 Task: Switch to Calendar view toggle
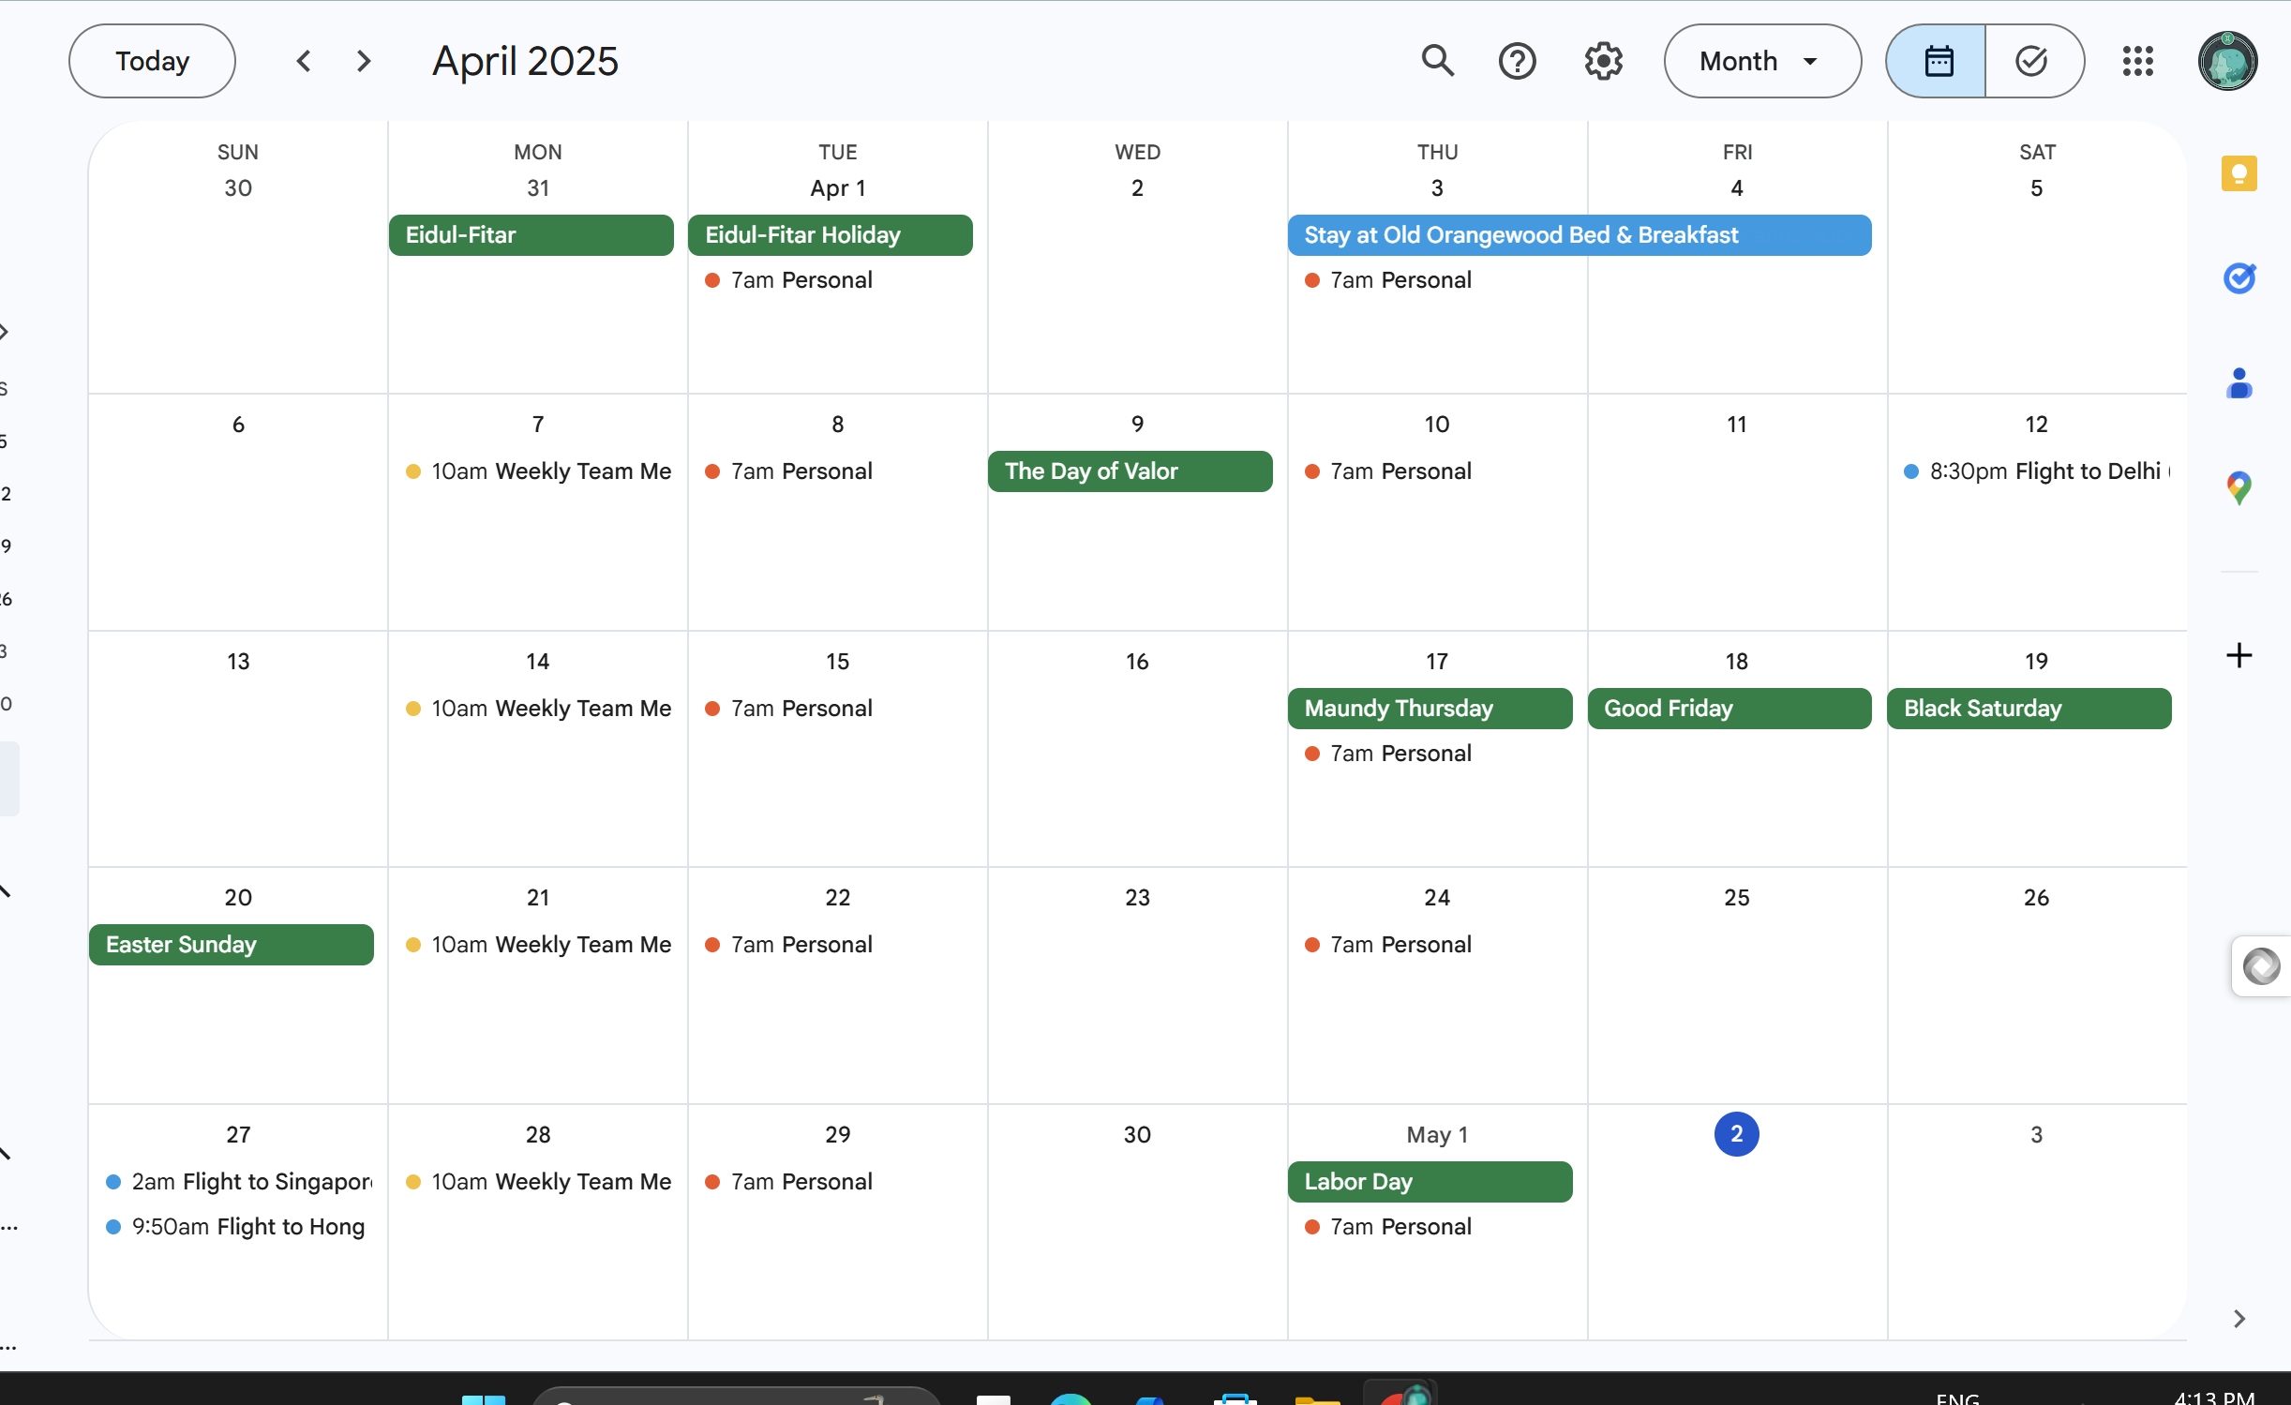[x=1937, y=61]
